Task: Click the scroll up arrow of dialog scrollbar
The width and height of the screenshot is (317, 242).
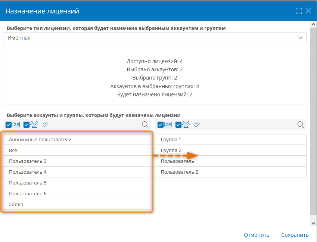Action: pyautogui.click(x=313, y=25)
